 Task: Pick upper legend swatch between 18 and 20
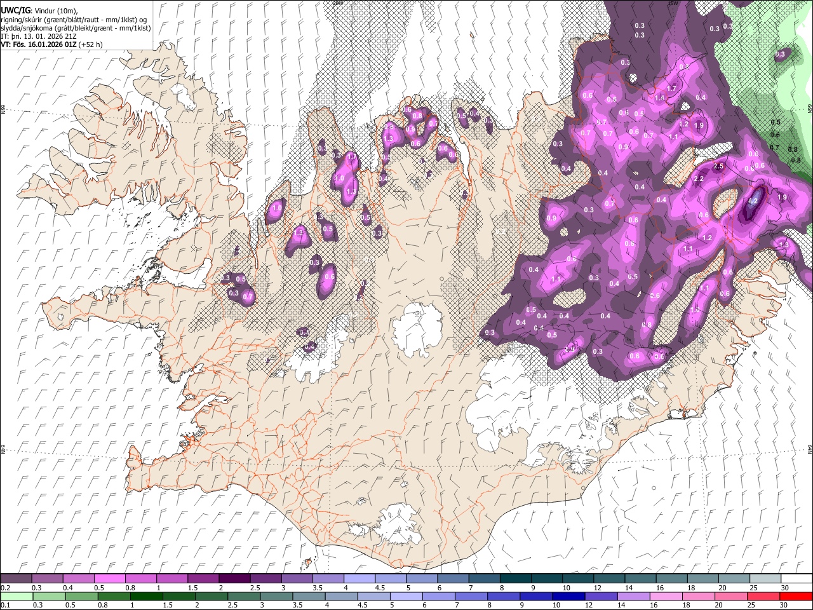click(702, 579)
